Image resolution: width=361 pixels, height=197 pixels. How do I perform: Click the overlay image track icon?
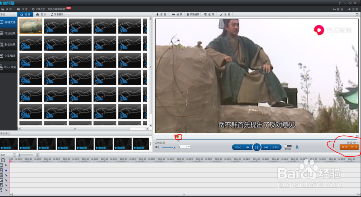[1, 180]
